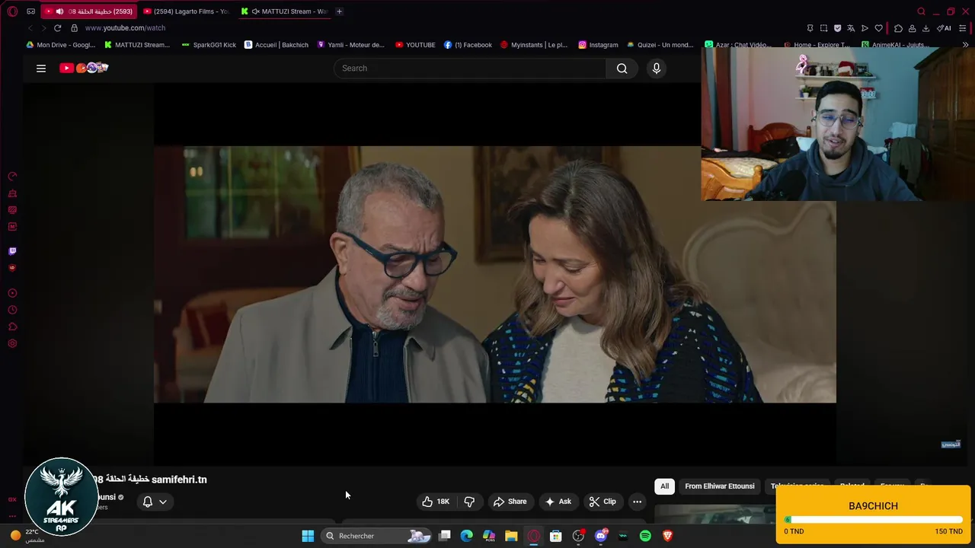Dislike the video with thumbs down
The width and height of the screenshot is (975, 548).
[x=469, y=502]
